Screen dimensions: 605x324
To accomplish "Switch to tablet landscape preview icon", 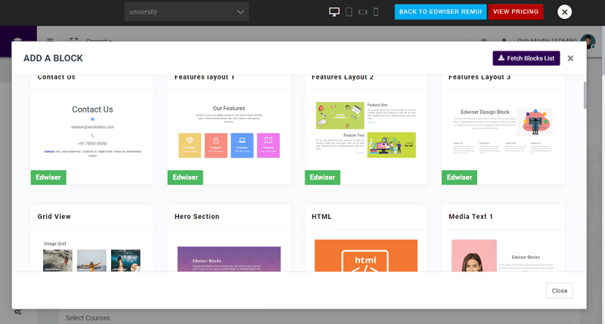I will tap(363, 12).
